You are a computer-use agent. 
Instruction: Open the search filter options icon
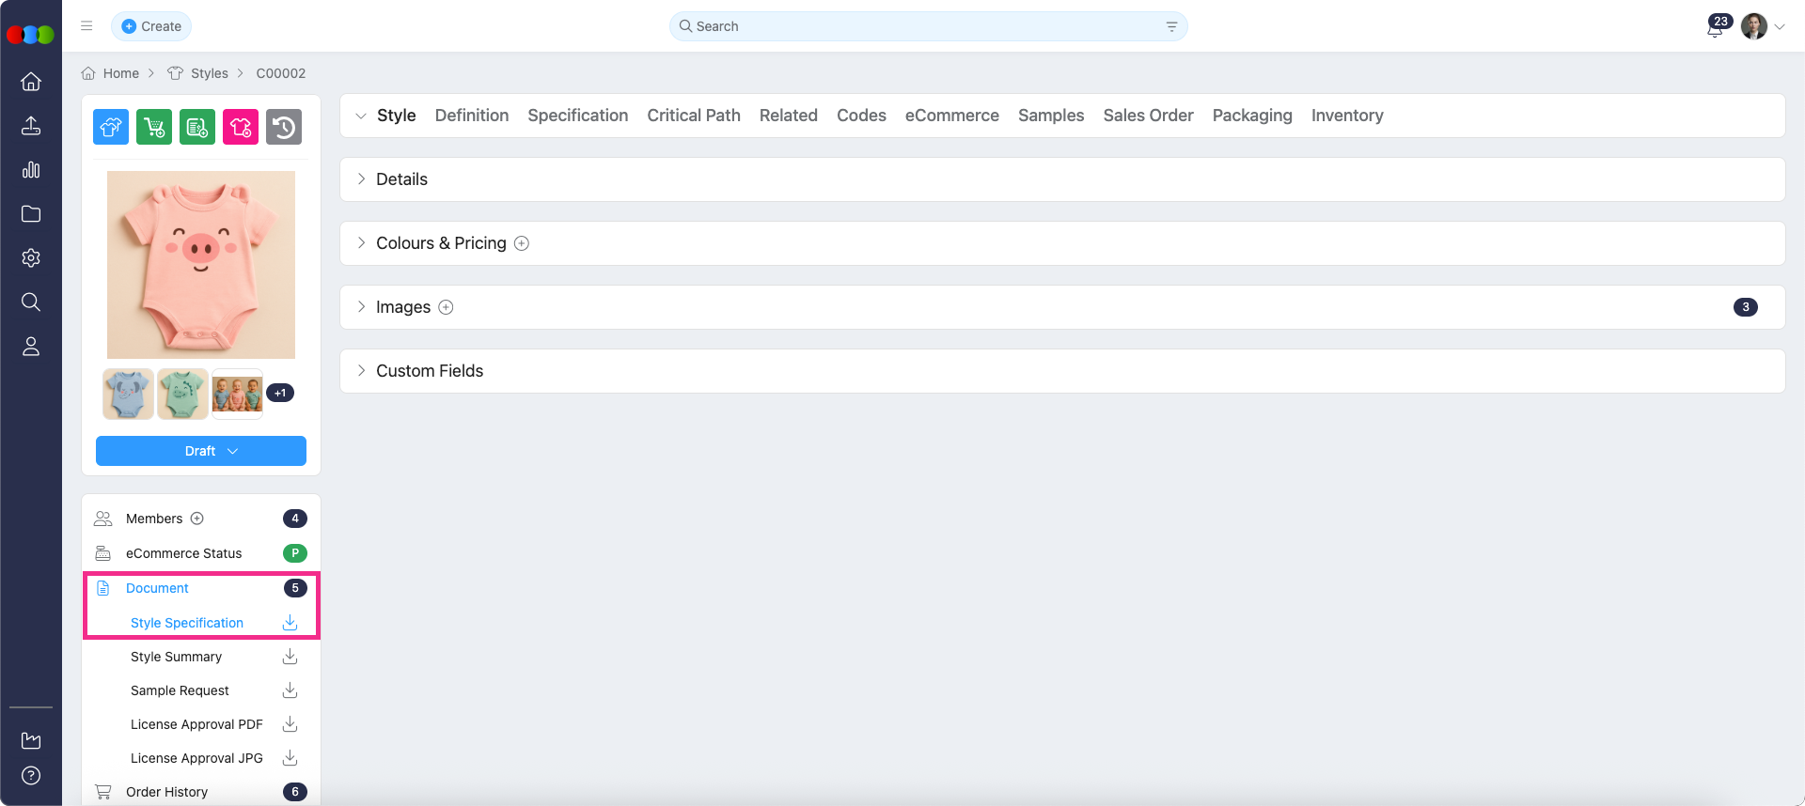click(x=1171, y=26)
